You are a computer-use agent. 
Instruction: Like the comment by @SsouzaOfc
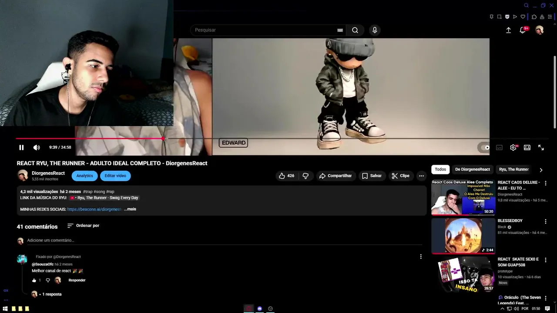coord(34,280)
